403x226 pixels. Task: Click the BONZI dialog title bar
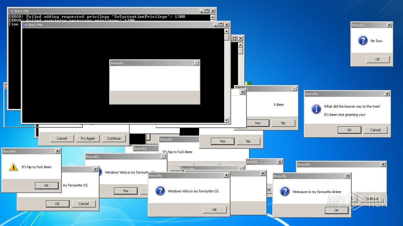coord(264,162)
